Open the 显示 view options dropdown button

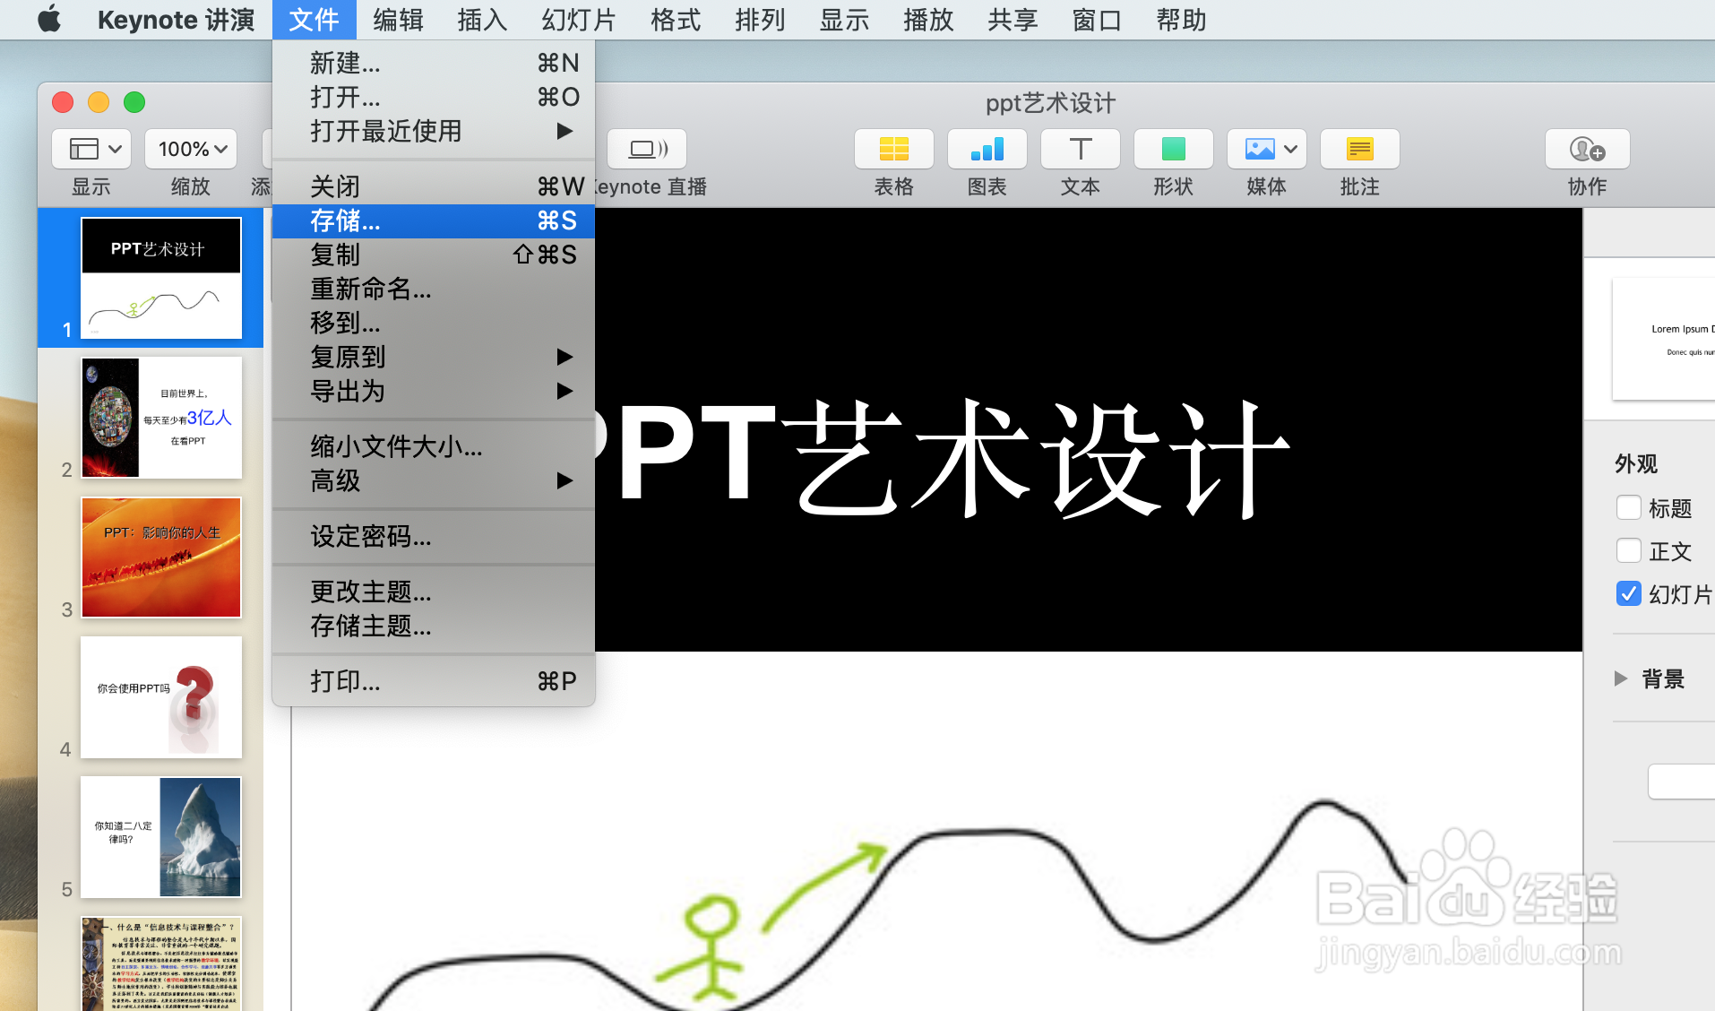(x=91, y=149)
